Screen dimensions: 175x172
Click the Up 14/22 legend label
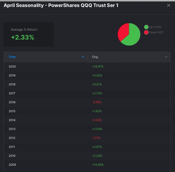pyautogui.click(x=155, y=27)
